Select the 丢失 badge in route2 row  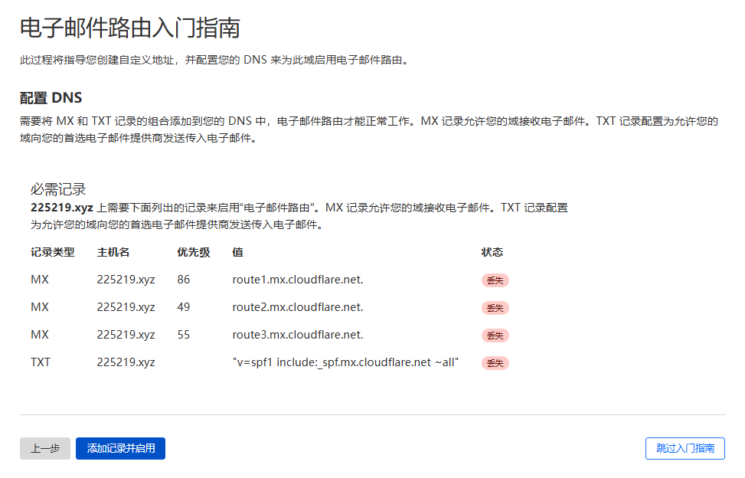[495, 308]
